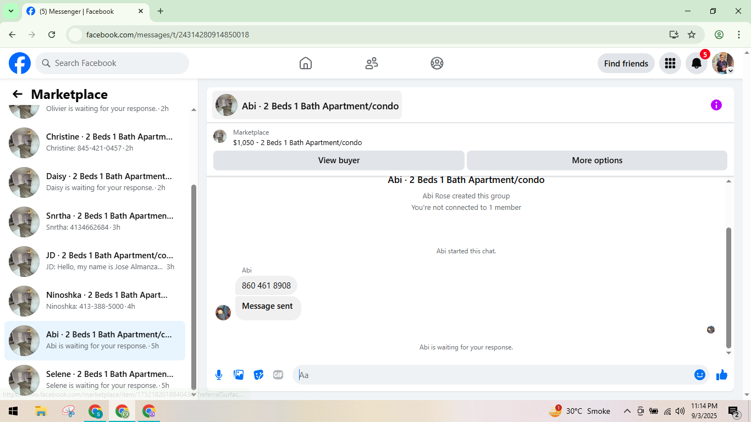Open Ninoshka's 2 Beds 1 Bath chat

point(95,301)
